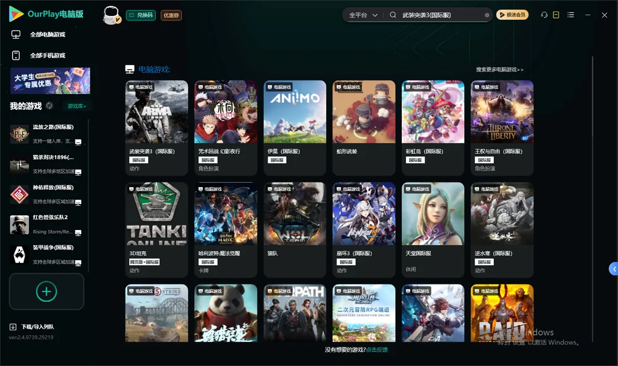Open 搜索更多电脑游戏>> link
Viewport: 618px width, 366px height.
point(499,69)
